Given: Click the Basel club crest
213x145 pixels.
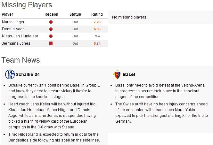Looking at the screenshot, I should point(117,74).
